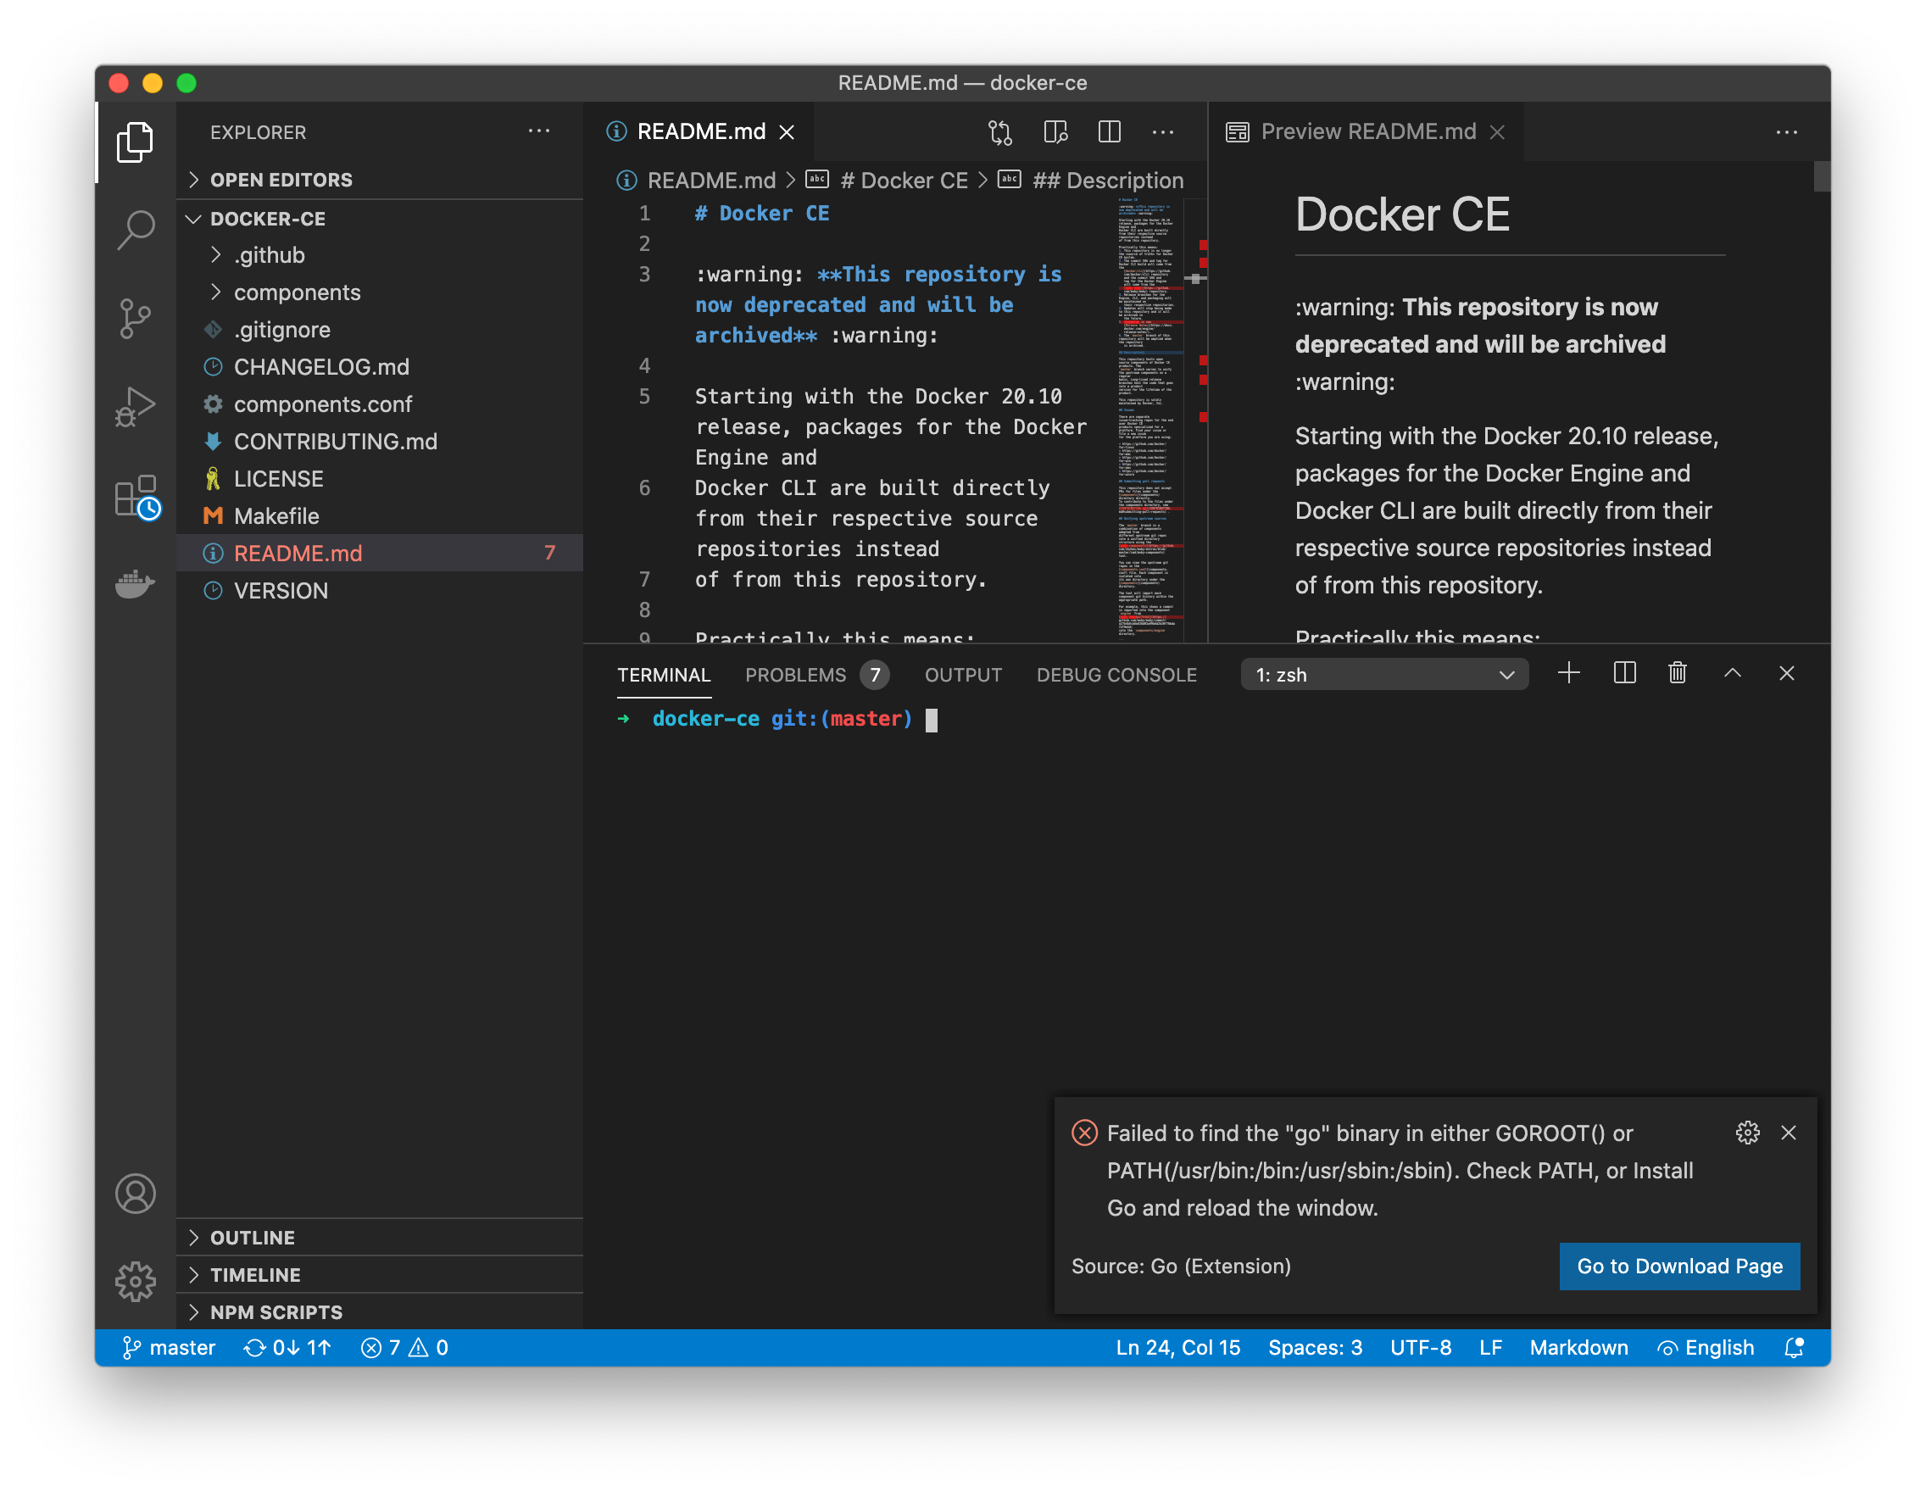
Task: Open VERSION file in explorer
Action: [379, 590]
